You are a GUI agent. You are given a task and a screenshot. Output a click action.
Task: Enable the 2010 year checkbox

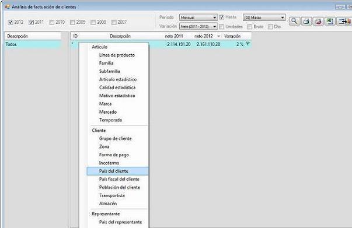(x=52, y=22)
